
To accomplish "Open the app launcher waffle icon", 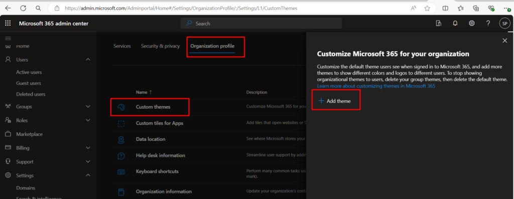I will pos(8,23).
